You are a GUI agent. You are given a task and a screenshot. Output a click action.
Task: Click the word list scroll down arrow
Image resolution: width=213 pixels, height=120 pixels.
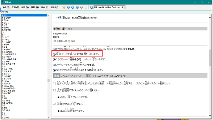pos(48,118)
